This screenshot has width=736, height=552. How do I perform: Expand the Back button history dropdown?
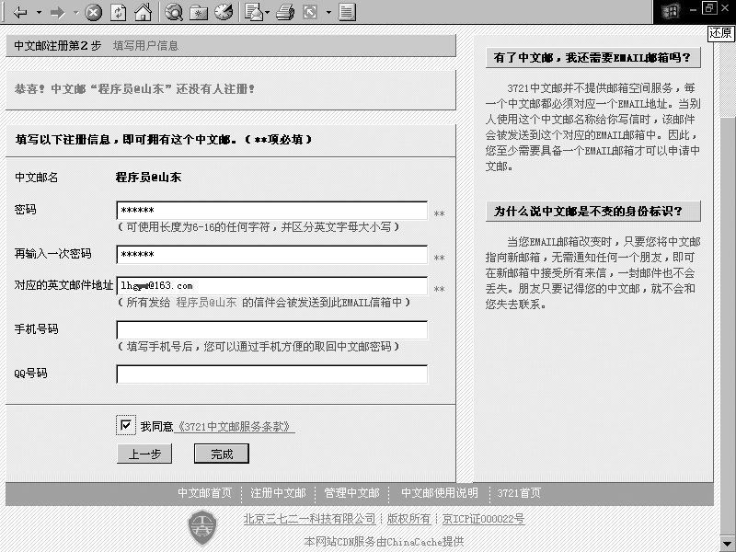pos(38,12)
